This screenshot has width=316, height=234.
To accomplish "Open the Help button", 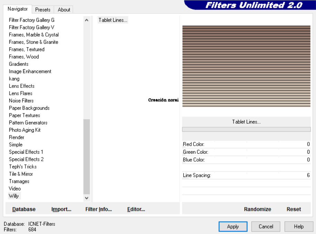I will pyautogui.click(x=299, y=226).
